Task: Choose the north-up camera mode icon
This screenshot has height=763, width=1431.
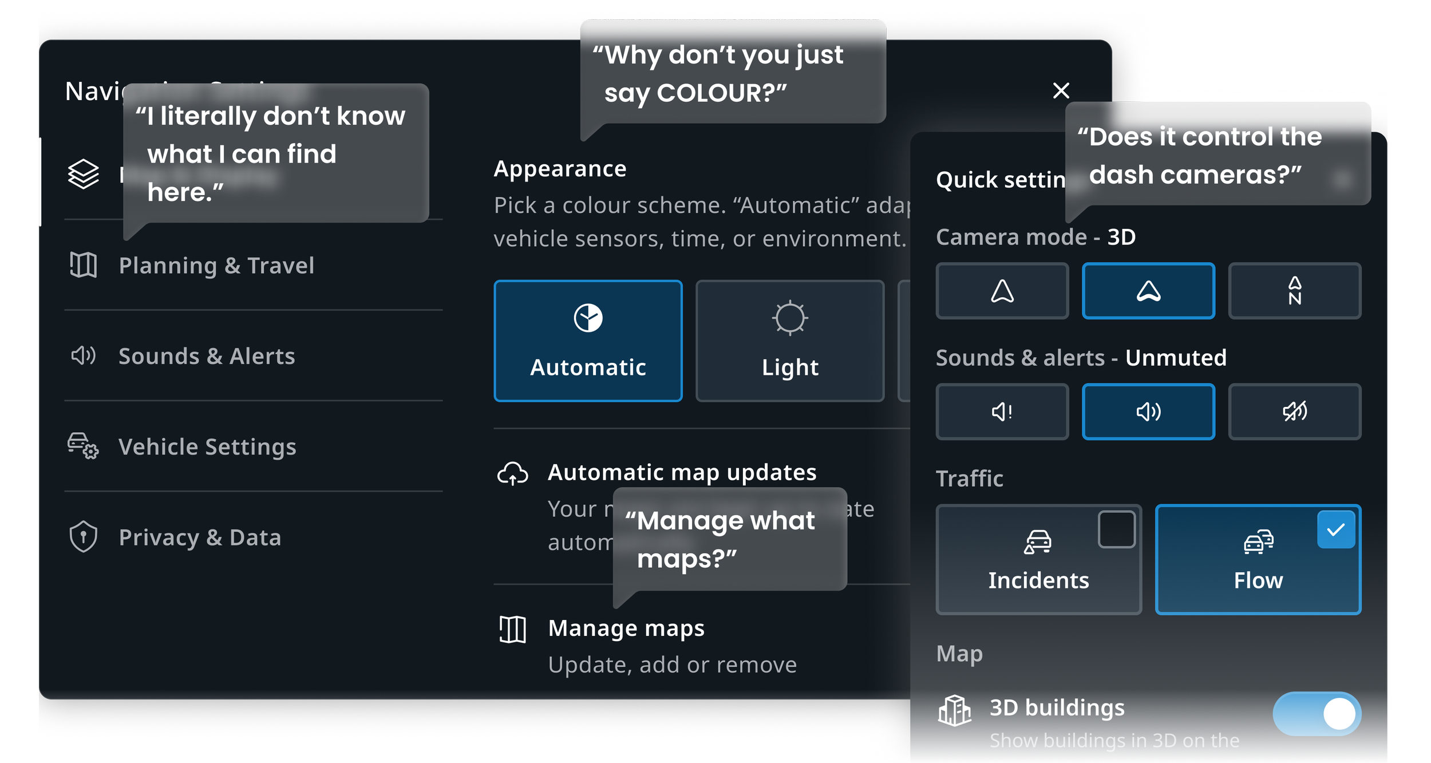Action: 1294,291
